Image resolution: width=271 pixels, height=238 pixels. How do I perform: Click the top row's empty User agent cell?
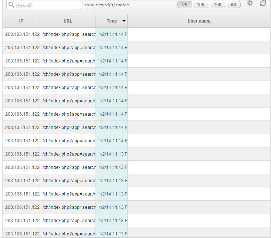[x=199, y=34]
